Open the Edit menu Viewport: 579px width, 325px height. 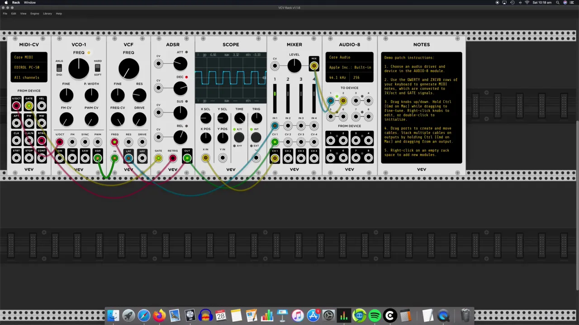(x=14, y=14)
